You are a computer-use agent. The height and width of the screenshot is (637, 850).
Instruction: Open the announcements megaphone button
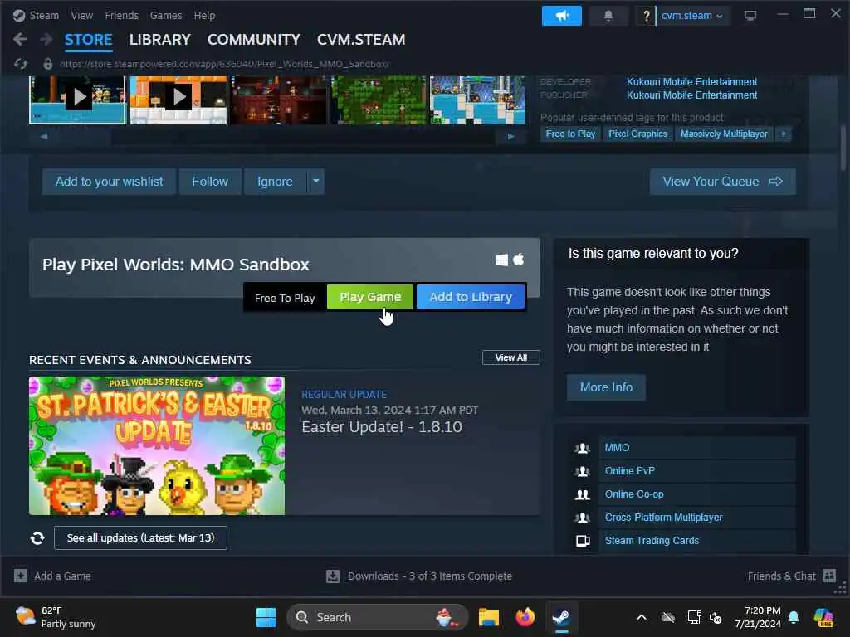pos(562,16)
